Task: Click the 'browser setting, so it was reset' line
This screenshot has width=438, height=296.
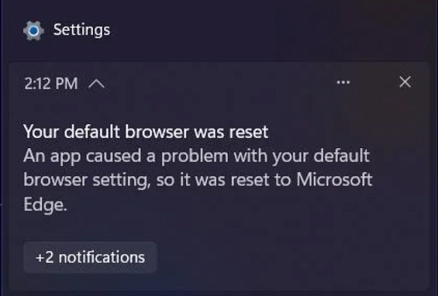Action: 198,180
